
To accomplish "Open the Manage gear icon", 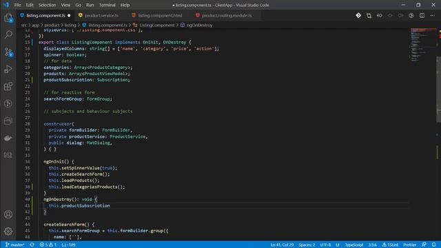I will 8,231.
